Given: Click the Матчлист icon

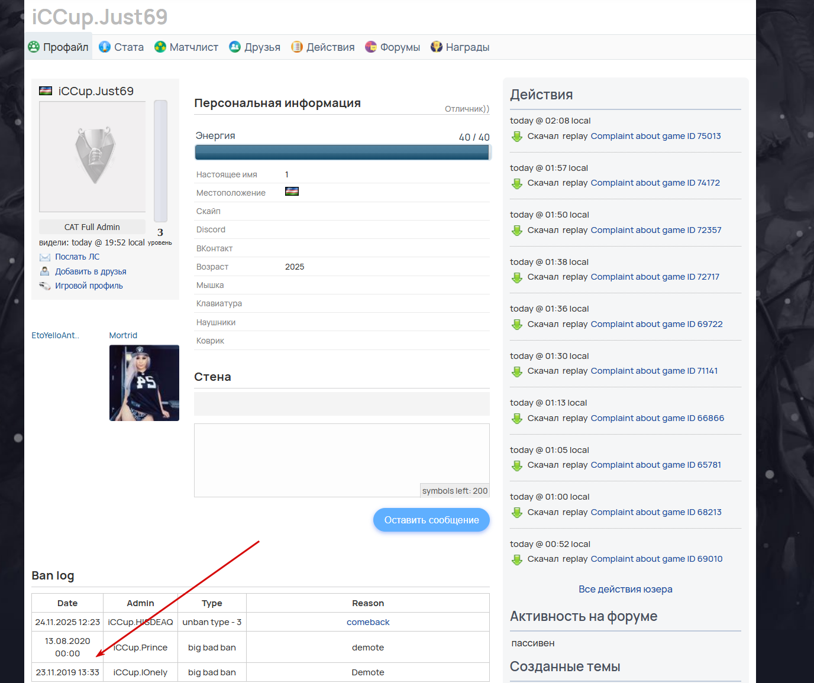Looking at the screenshot, I should click(160, 47).
